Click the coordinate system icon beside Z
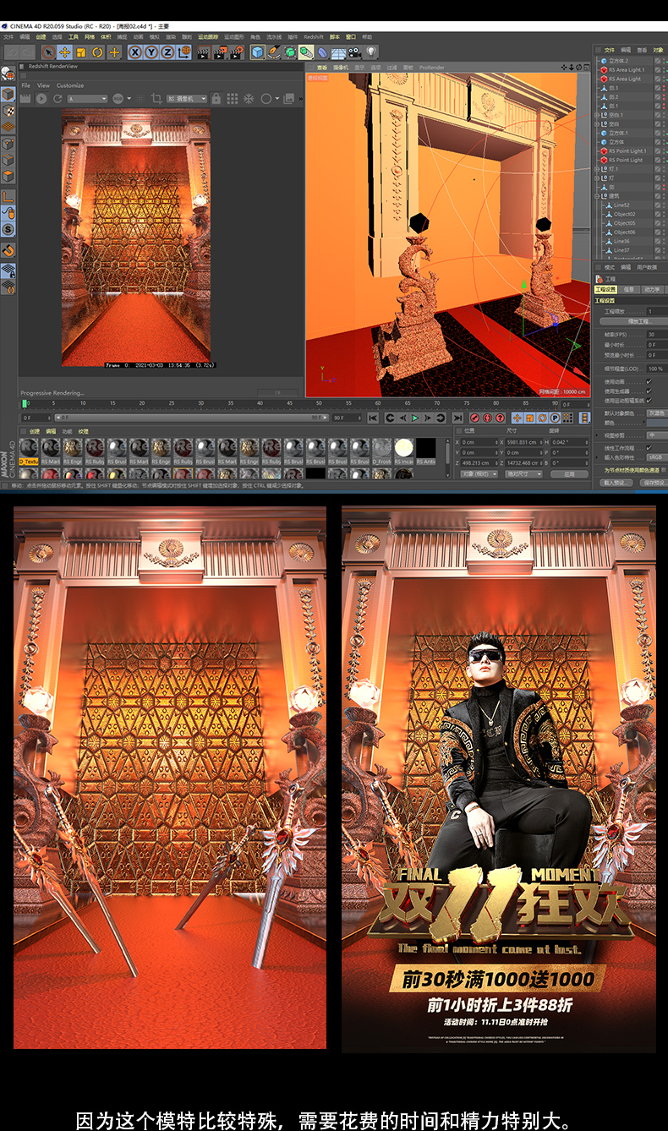 (183, 52)
